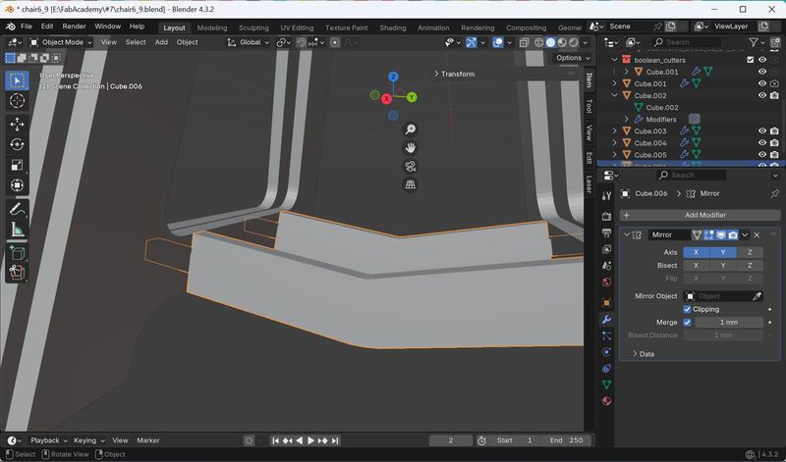Click the current frame number field
Screen dimensions: 786x462
tap(451, 440)
